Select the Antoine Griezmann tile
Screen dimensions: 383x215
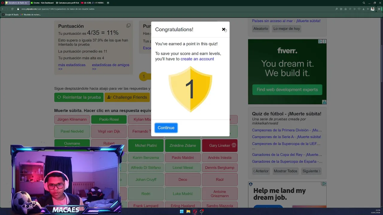tap(220, 194)
